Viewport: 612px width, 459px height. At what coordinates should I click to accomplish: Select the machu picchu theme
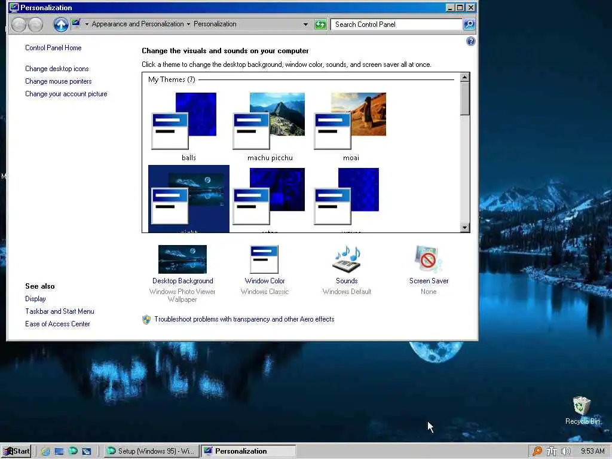270,127
